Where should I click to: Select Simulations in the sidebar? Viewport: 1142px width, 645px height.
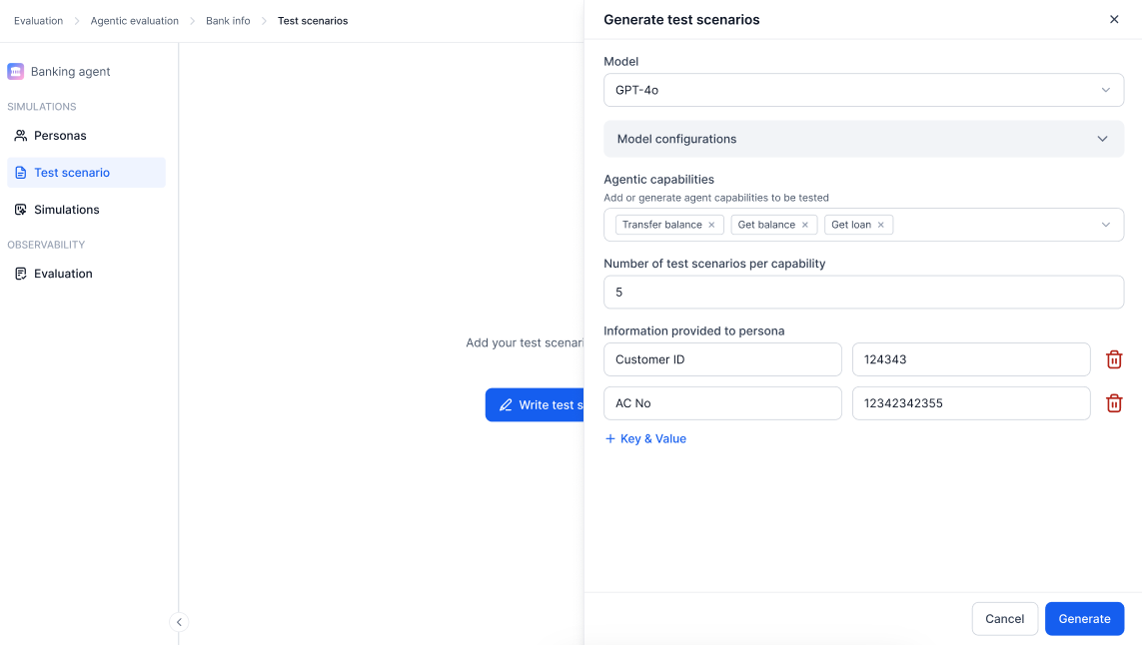coord(66,210)
